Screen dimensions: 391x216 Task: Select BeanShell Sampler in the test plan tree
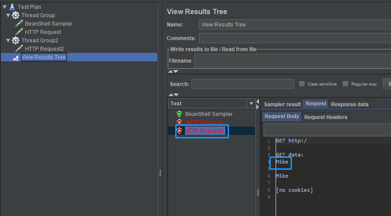[48, 24]
